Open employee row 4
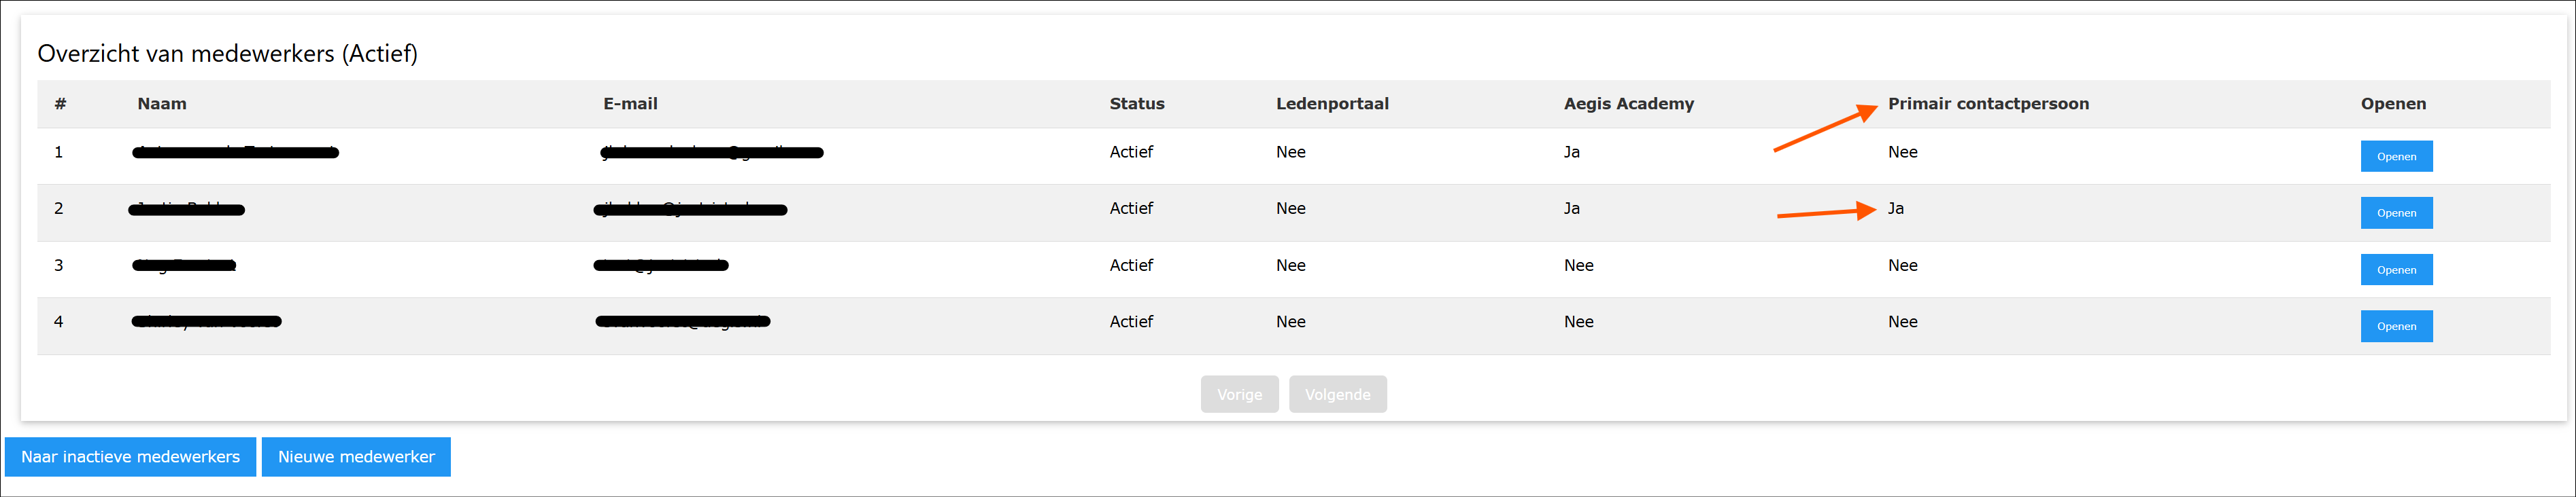 click(x=2396, y=325)
